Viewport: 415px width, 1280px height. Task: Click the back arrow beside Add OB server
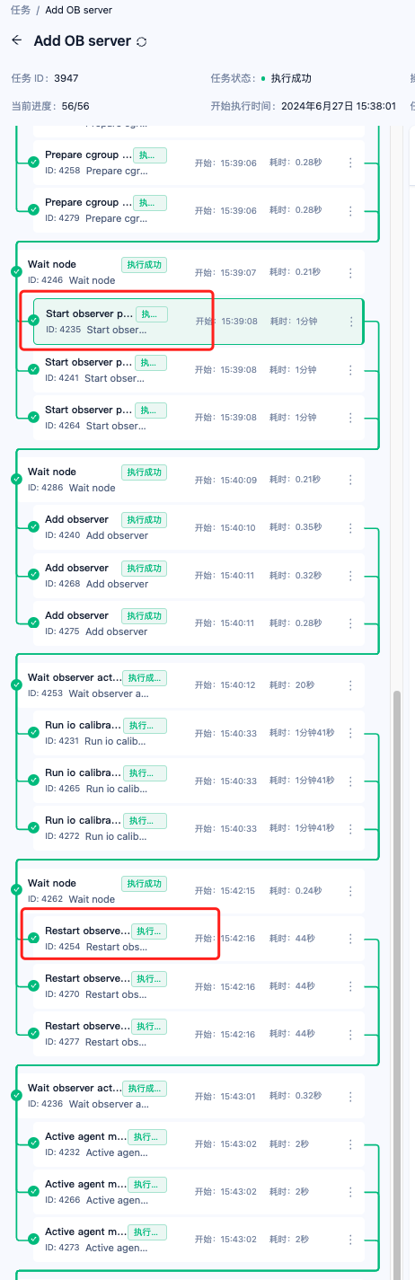17,41
